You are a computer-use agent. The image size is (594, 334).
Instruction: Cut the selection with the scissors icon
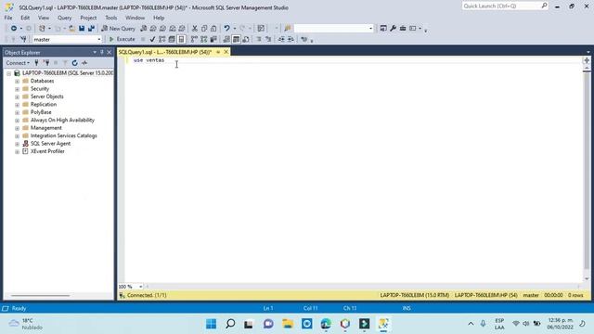point(195,29)
